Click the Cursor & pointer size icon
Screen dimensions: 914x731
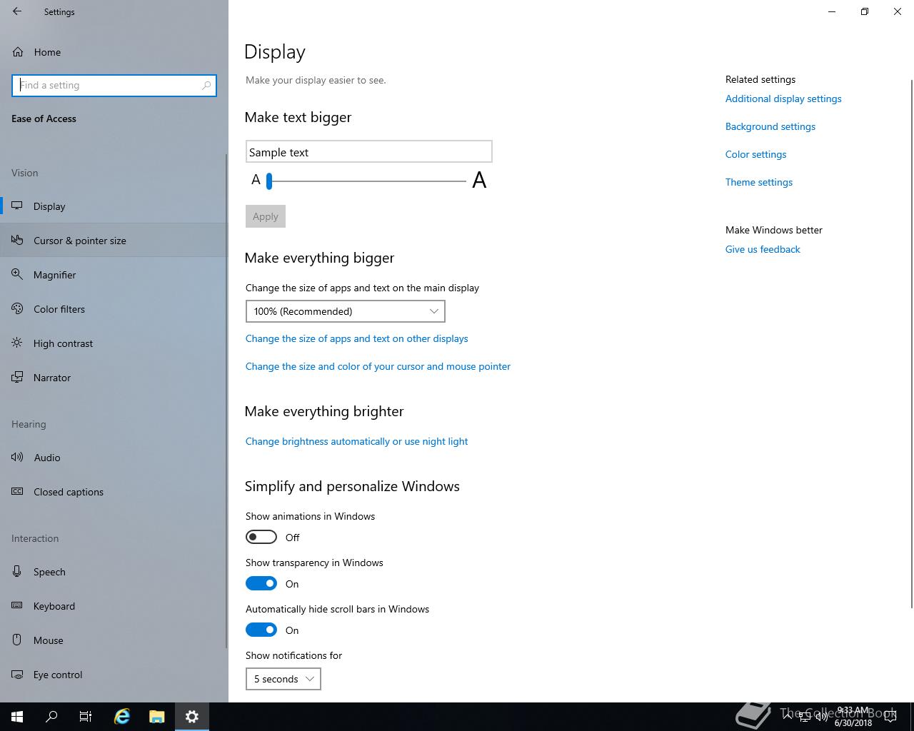[x=17, y=241]
